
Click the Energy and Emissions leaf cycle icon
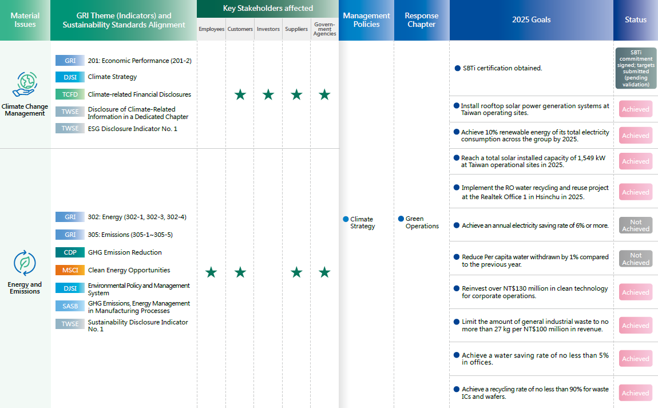click(25, 263)
